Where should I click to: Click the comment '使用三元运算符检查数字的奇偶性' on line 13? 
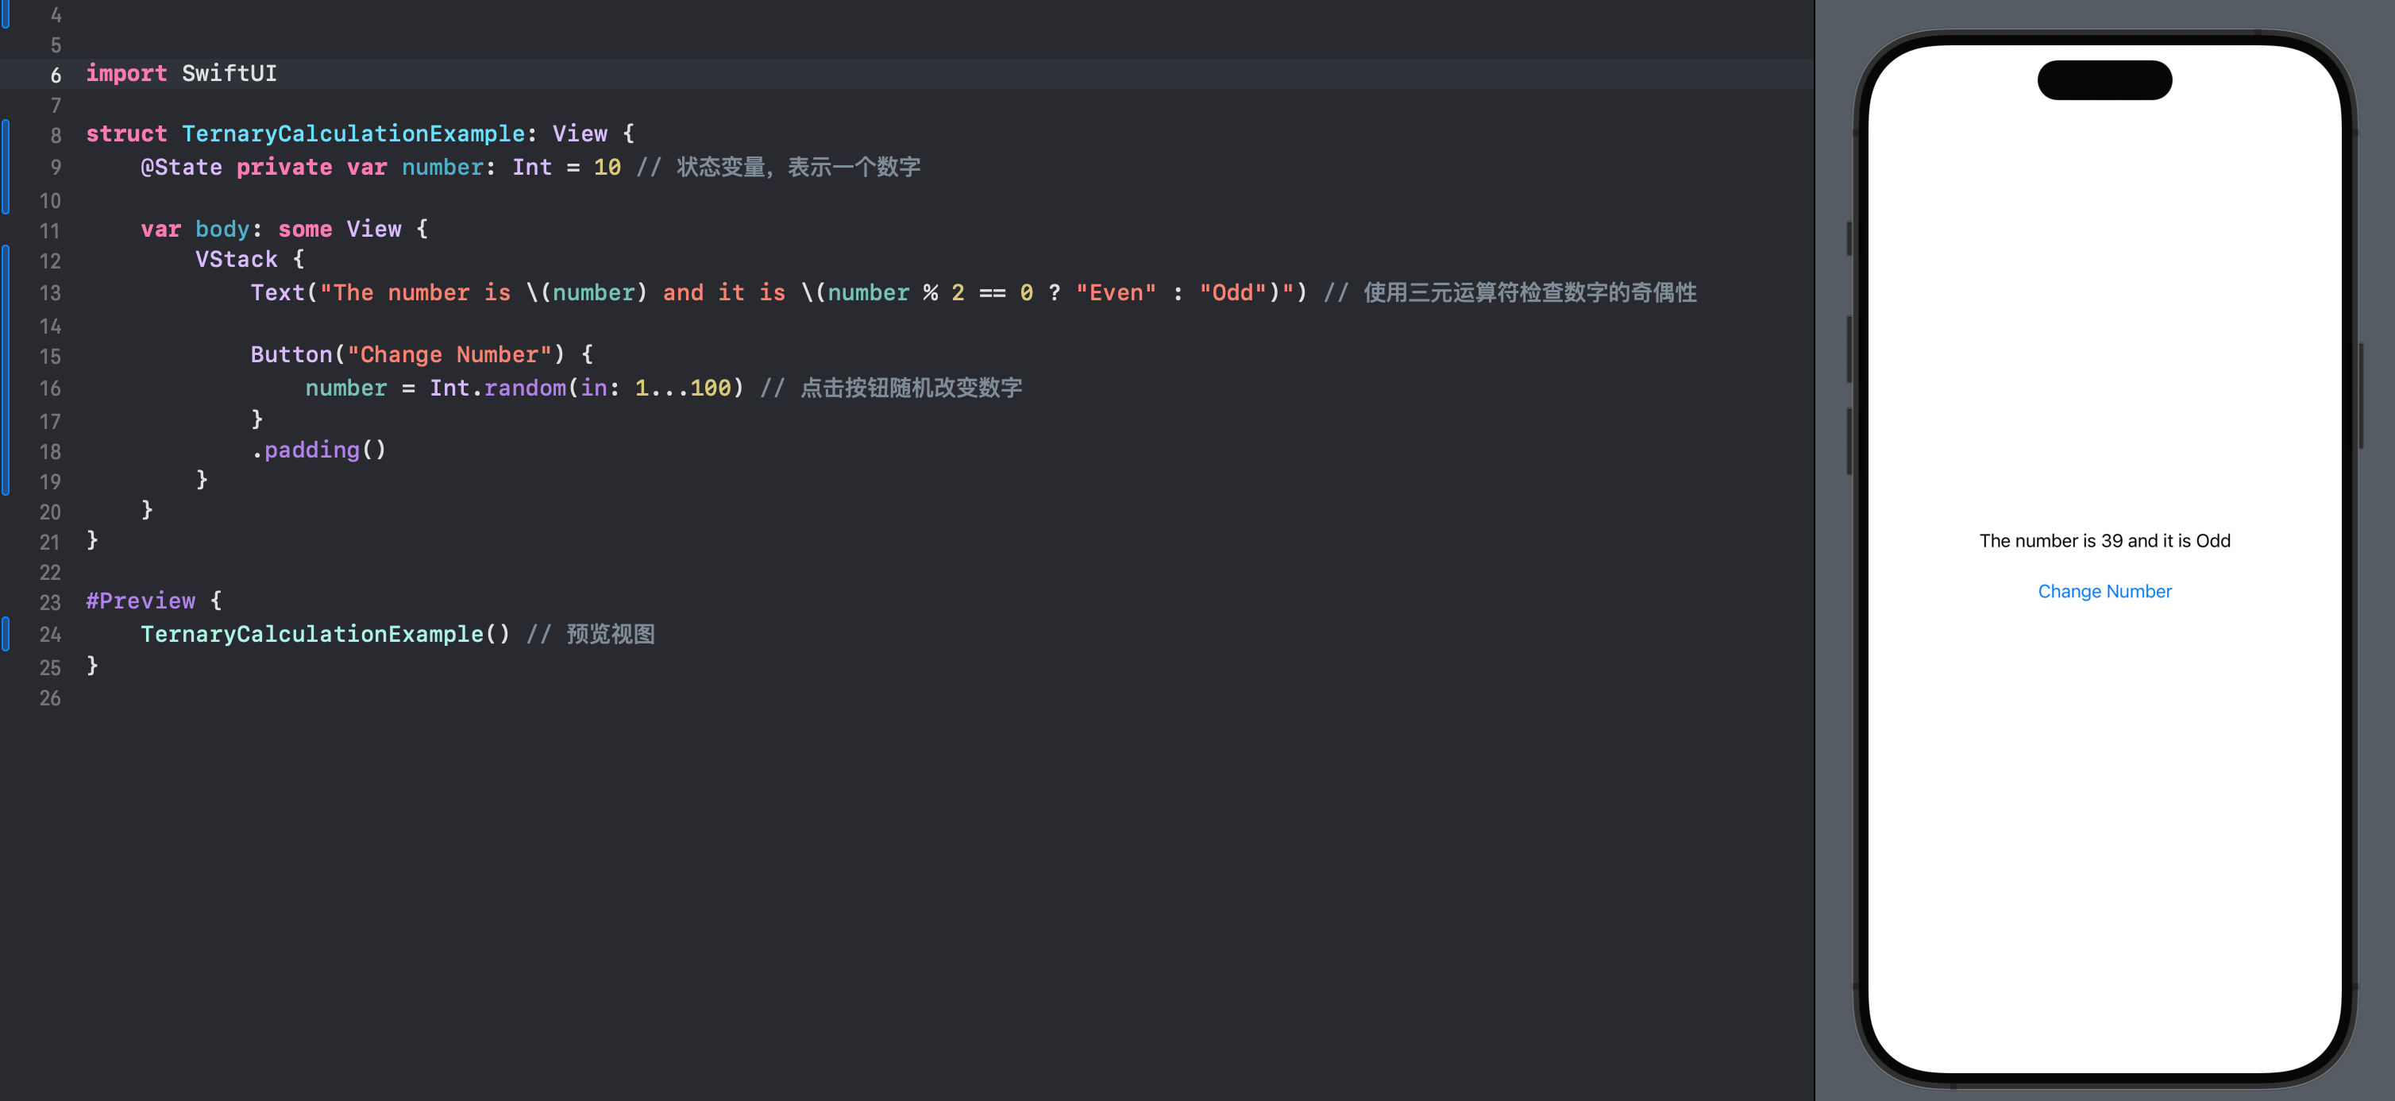(x=1529, y=293)
